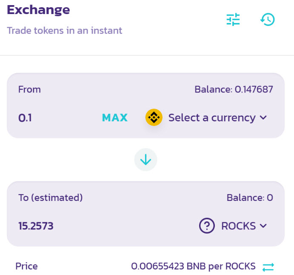Click the 'Trade tokens in an instant' subtitle
The width and height of the screenshot is (294, 275).
pos(65,31)
